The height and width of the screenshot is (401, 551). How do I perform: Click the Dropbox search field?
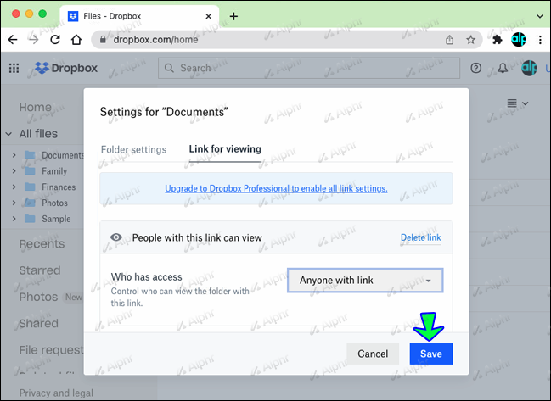[309, 68]
